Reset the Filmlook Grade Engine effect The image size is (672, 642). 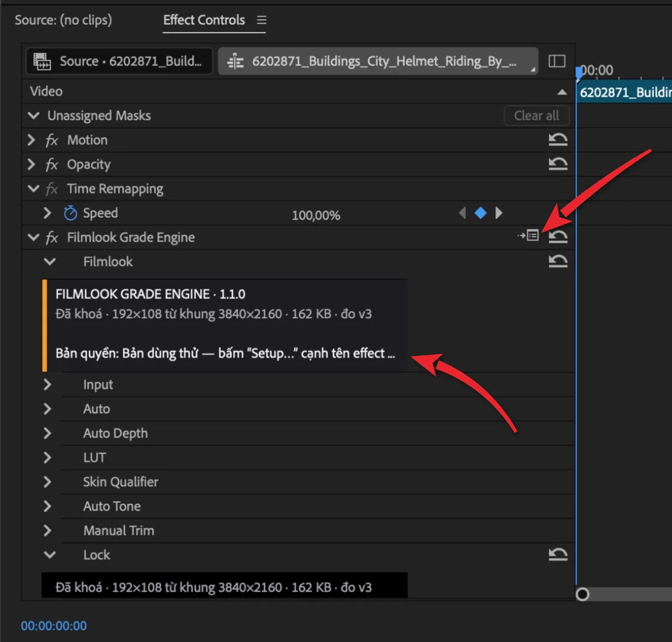pos(558,236)
